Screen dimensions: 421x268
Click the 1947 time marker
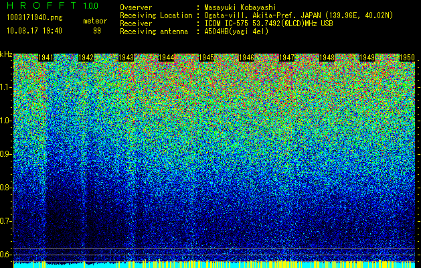pyautogui.click(x=286, y=58)
